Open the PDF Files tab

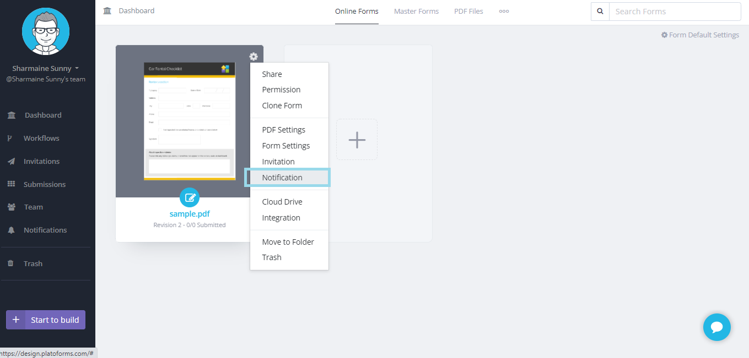[x=468, y=11]
